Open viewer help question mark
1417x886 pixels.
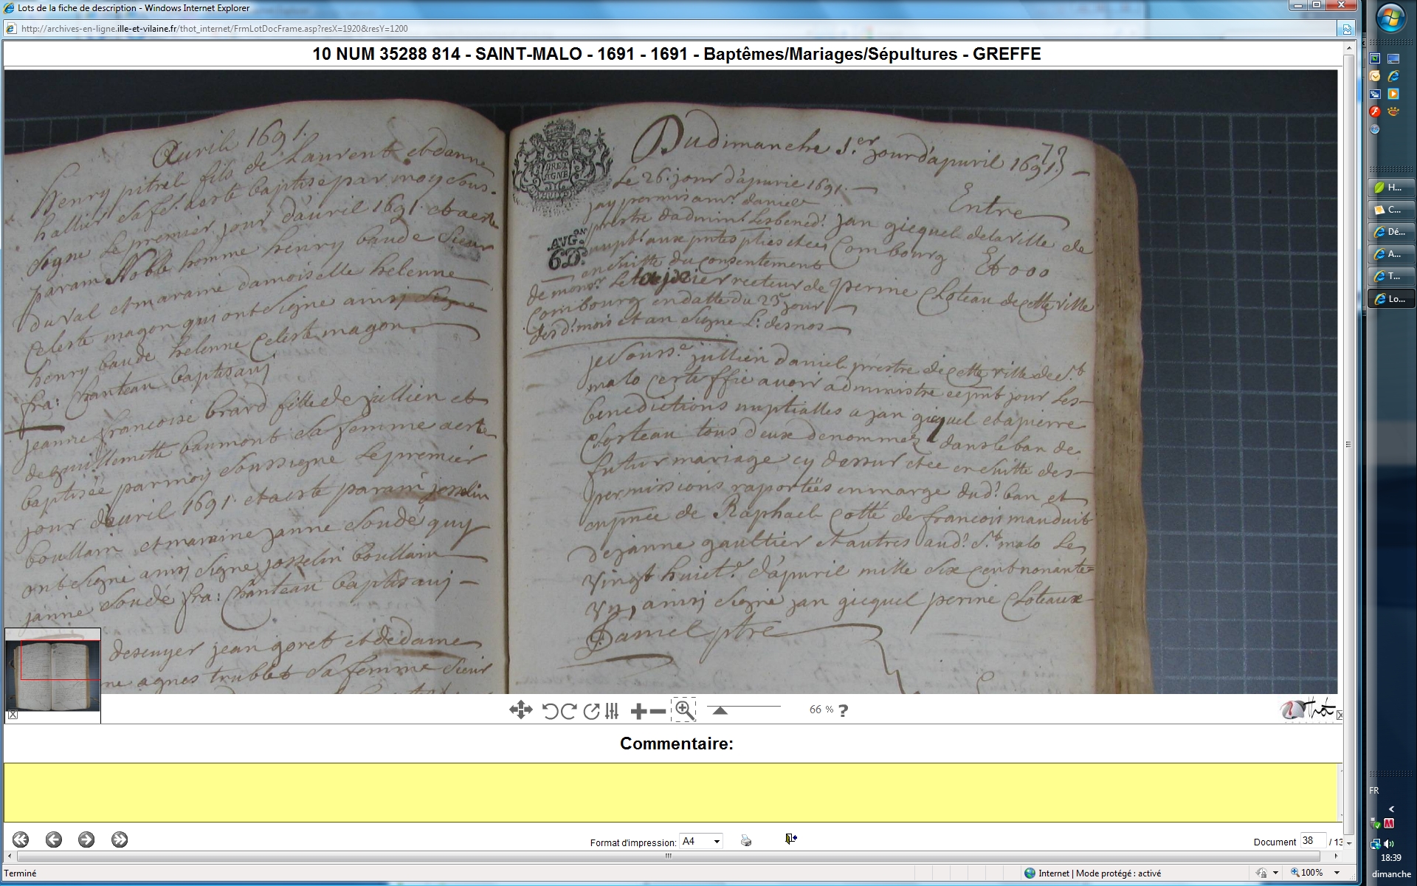844,710
